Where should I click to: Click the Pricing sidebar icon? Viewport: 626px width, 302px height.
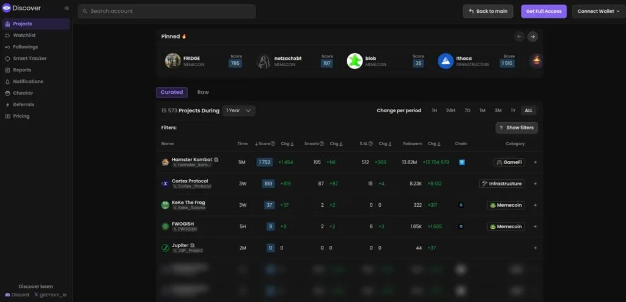(7, 117)
